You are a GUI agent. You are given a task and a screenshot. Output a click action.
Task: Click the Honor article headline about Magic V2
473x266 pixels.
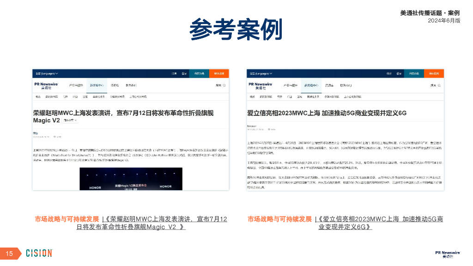click(x=123, y=116)
